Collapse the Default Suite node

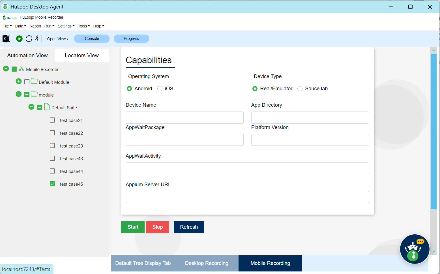pyautogui.click(x=31, y=107)
